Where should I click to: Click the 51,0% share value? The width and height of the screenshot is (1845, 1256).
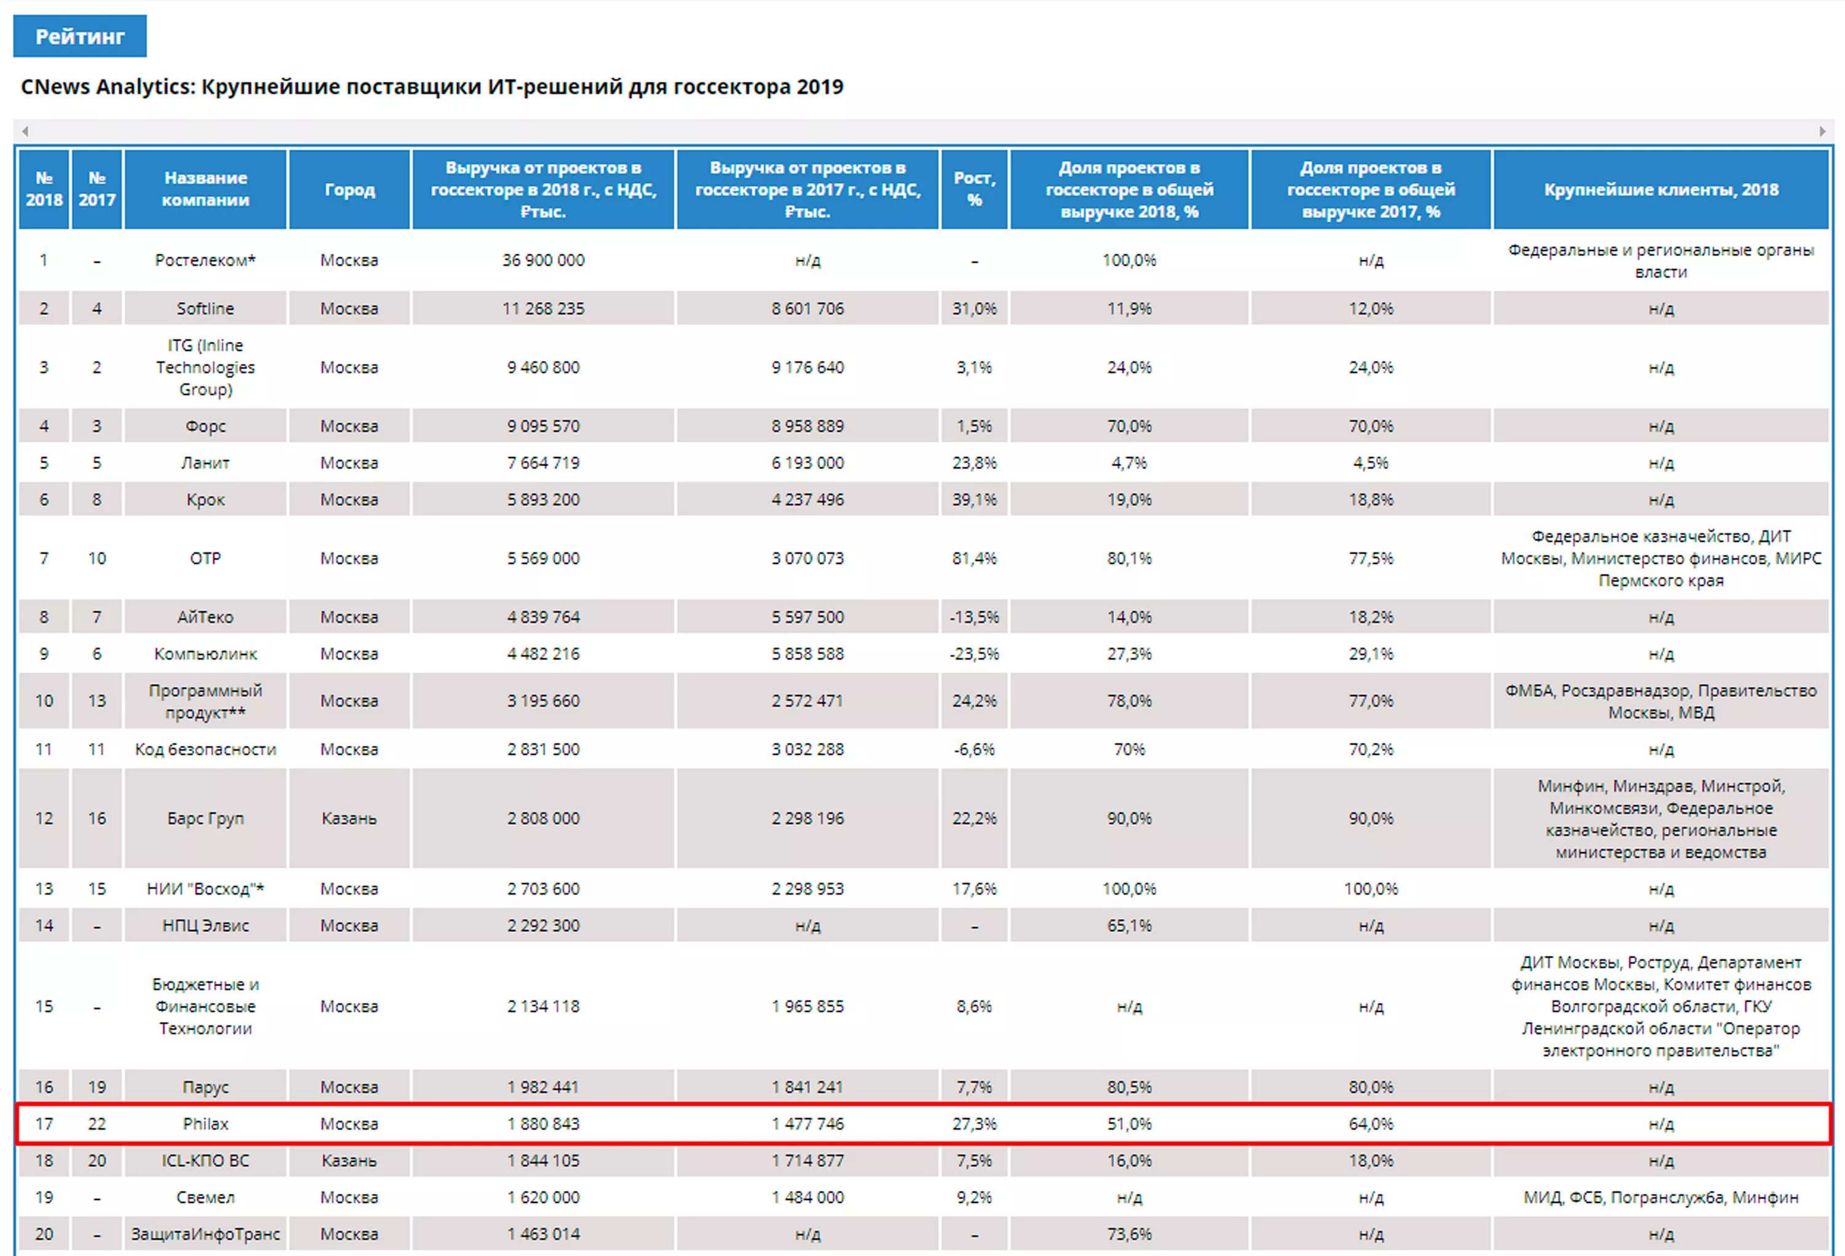[x=1129, y=1123]
